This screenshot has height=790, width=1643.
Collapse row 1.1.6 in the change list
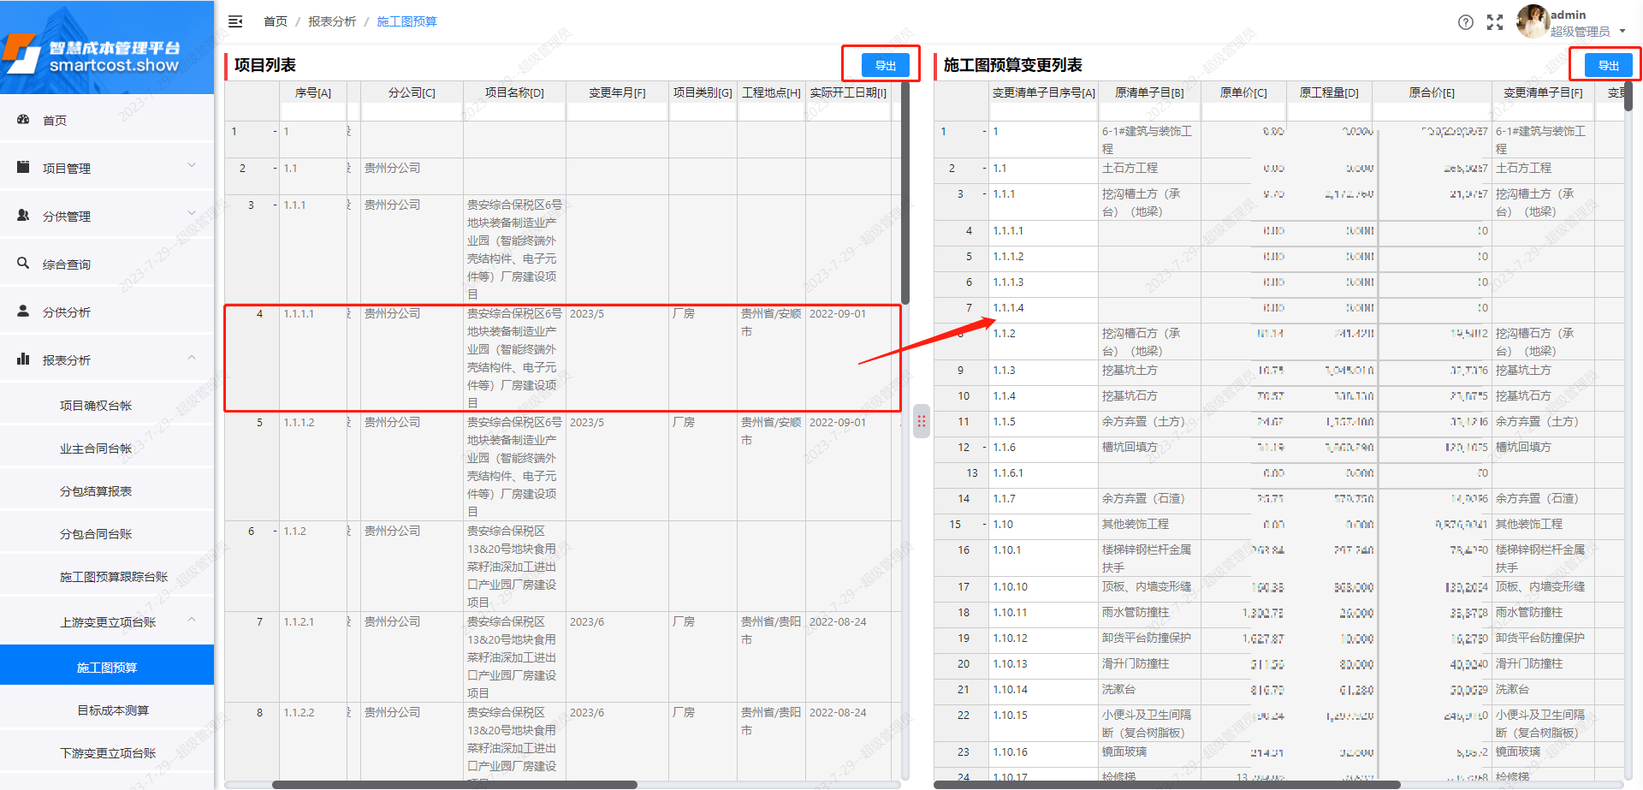985,447
